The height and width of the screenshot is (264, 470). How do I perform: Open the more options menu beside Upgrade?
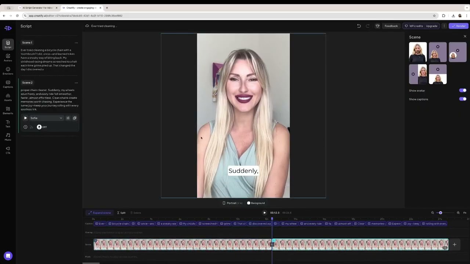pyautogui.click(x=444, y=26)
